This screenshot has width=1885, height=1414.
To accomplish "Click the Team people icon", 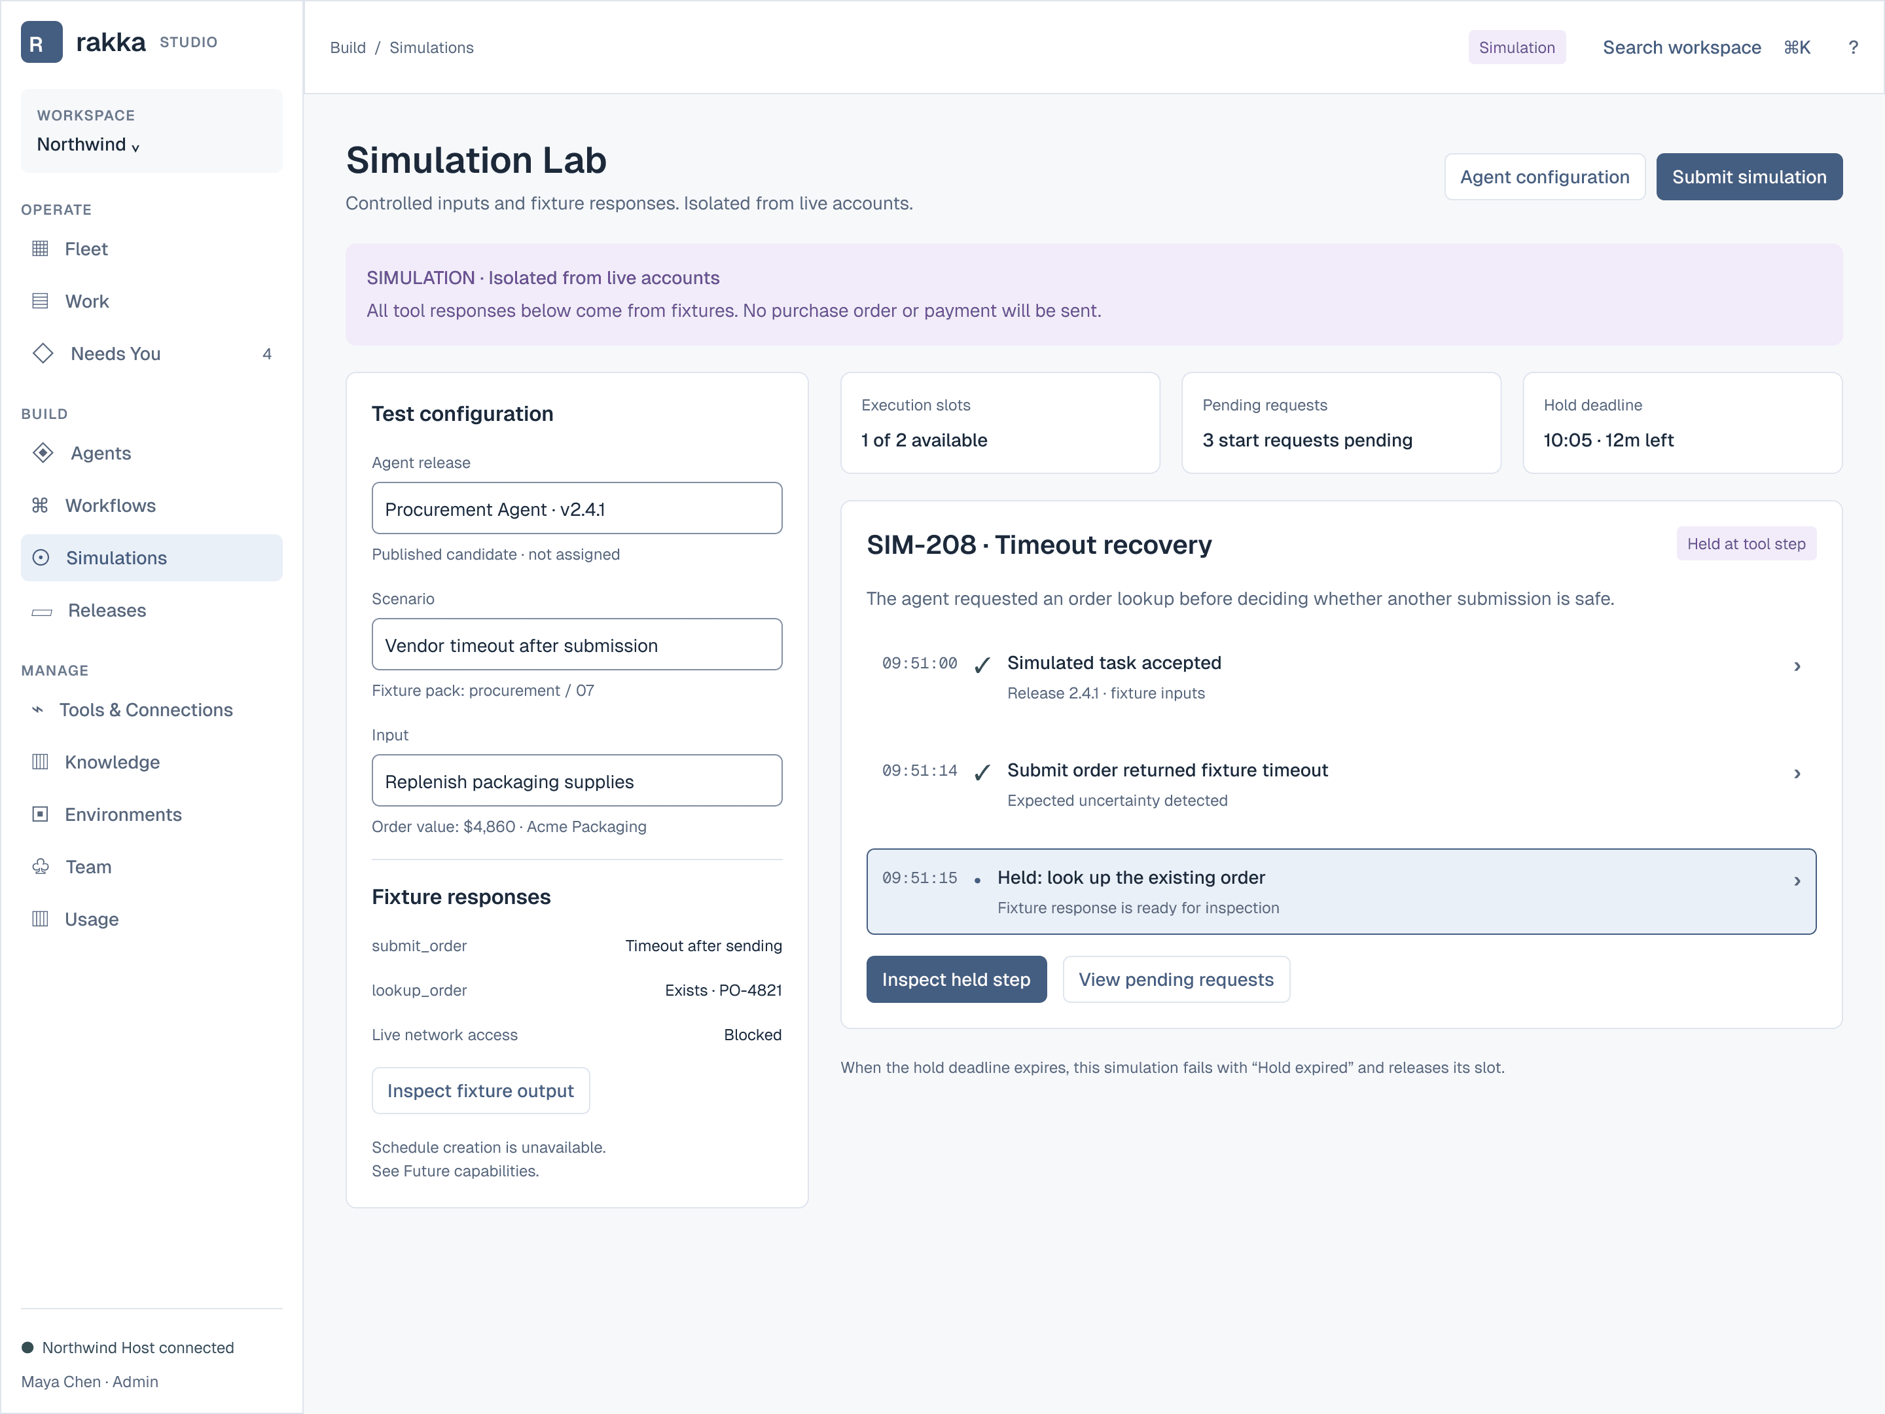I will (40, 867).
